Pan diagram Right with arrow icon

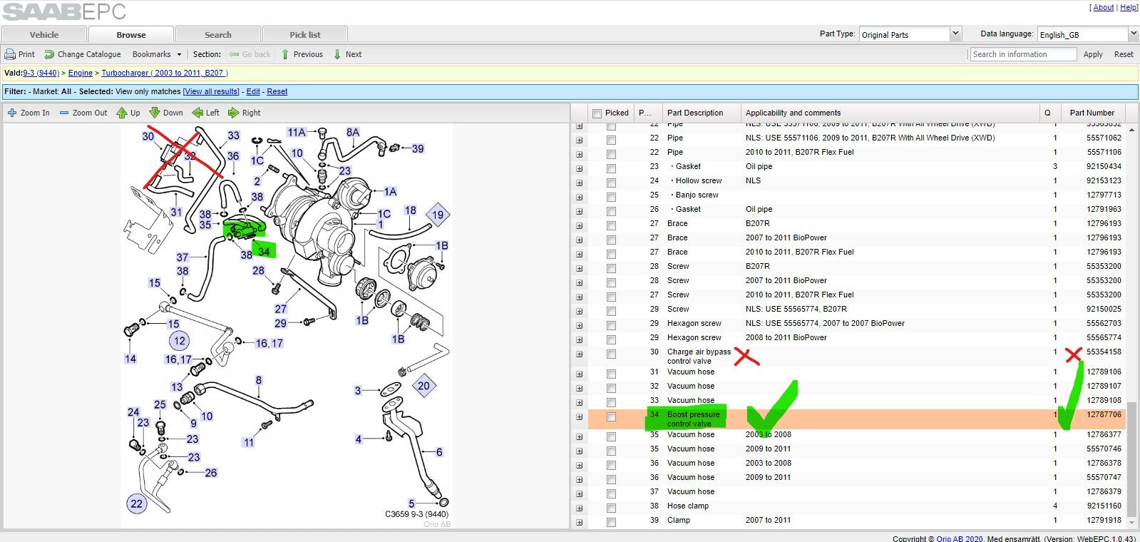(x=233, y=113)
